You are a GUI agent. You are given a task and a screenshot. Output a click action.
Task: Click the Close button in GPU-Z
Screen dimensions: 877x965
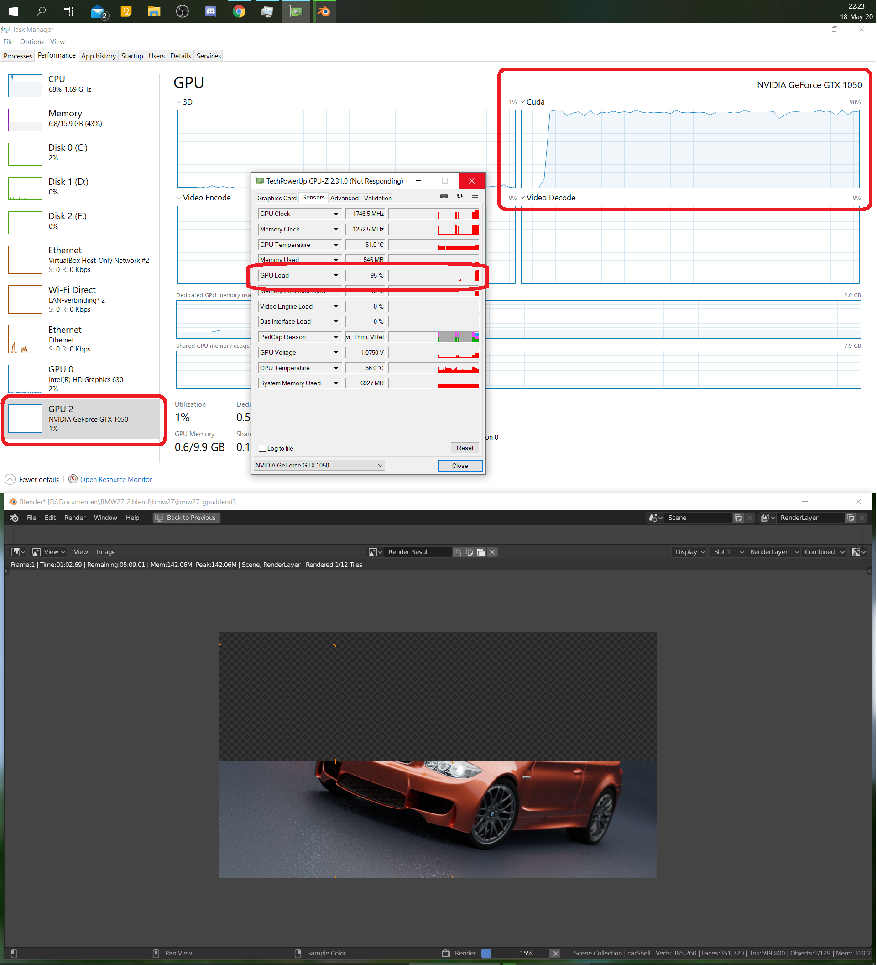461,466
